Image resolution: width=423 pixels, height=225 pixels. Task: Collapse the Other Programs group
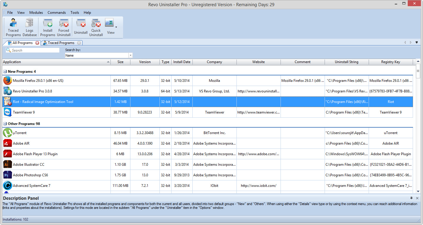pyautogui.click(x=5, y=124)
